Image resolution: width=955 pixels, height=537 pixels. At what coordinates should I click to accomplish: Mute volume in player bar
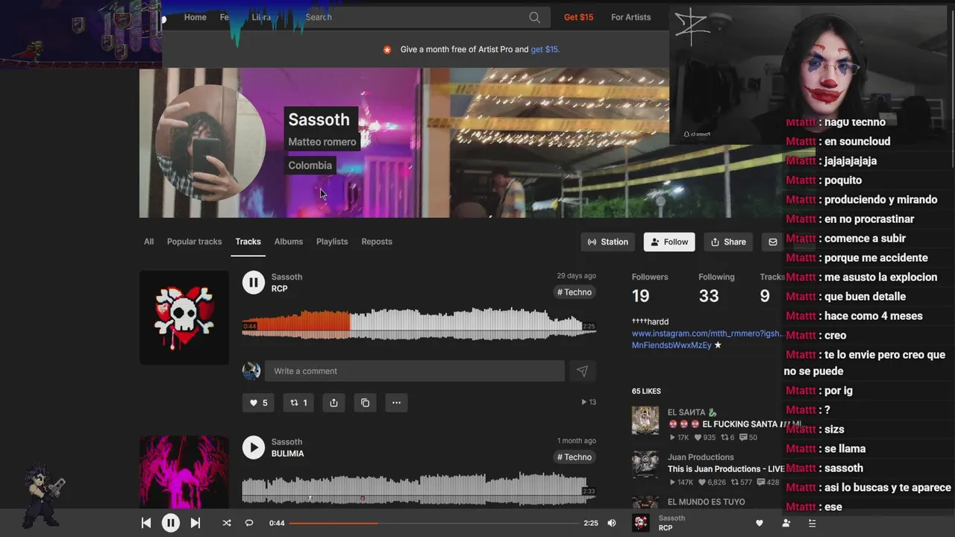point(612,523)
